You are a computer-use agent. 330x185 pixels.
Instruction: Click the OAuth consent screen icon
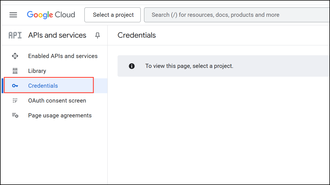pyautogui.click(x=15, y=100)
